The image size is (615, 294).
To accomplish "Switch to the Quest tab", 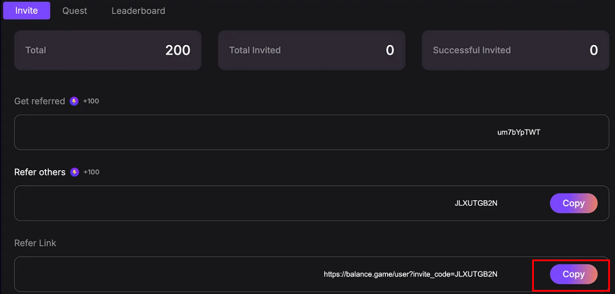I will tap(75, 10).
